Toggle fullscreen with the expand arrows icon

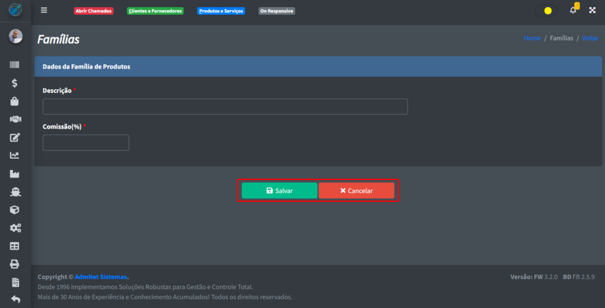tap(592, 11)
